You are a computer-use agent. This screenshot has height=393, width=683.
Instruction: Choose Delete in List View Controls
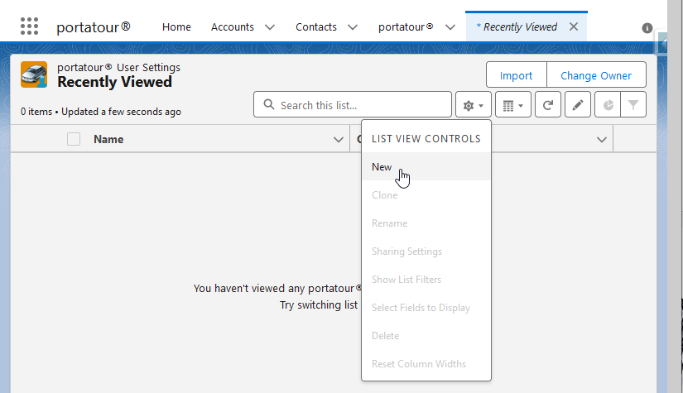coord(426,336)
